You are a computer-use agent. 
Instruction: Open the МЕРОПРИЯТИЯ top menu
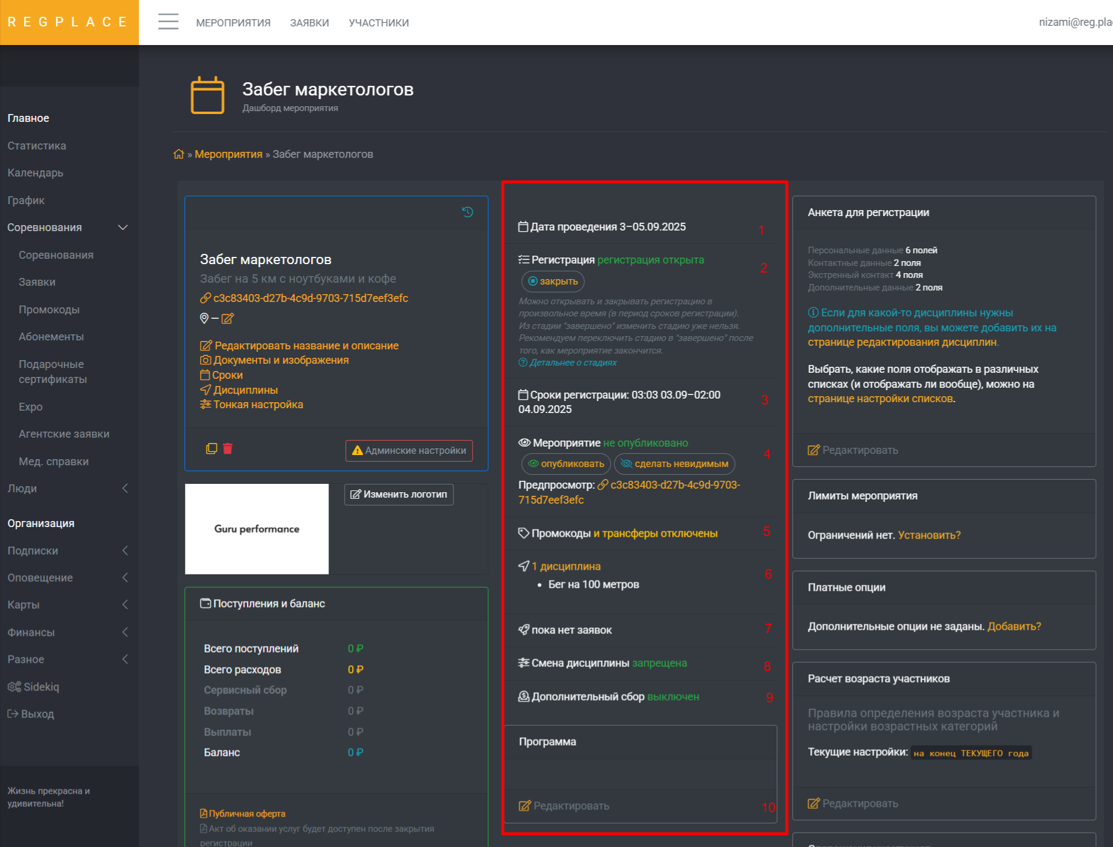[233, 23]
